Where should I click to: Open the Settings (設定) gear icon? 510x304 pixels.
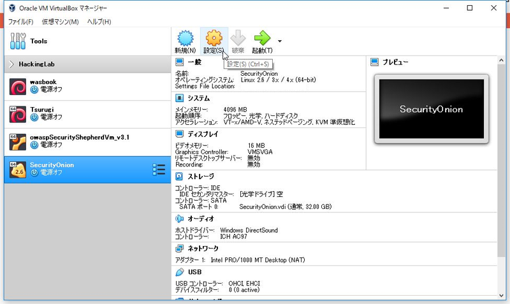(214, 38)
